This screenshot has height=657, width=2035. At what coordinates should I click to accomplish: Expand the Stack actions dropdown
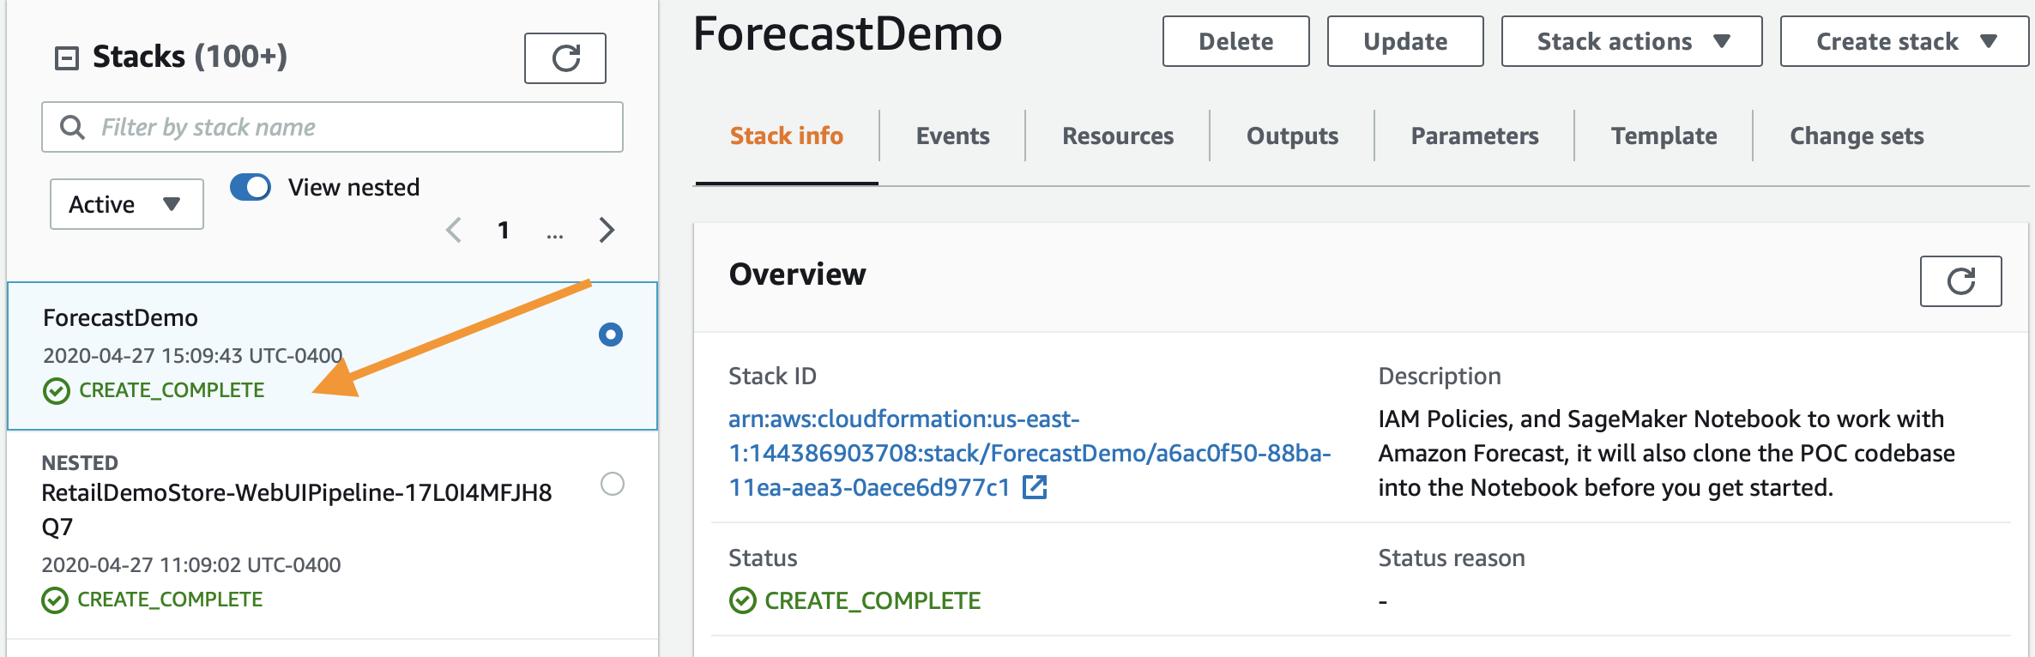click(1632, 41)
